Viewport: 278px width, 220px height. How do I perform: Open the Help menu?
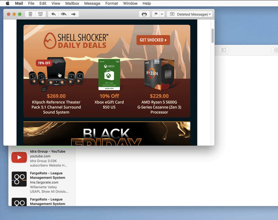pyautogui.click(x=147, y=3)
